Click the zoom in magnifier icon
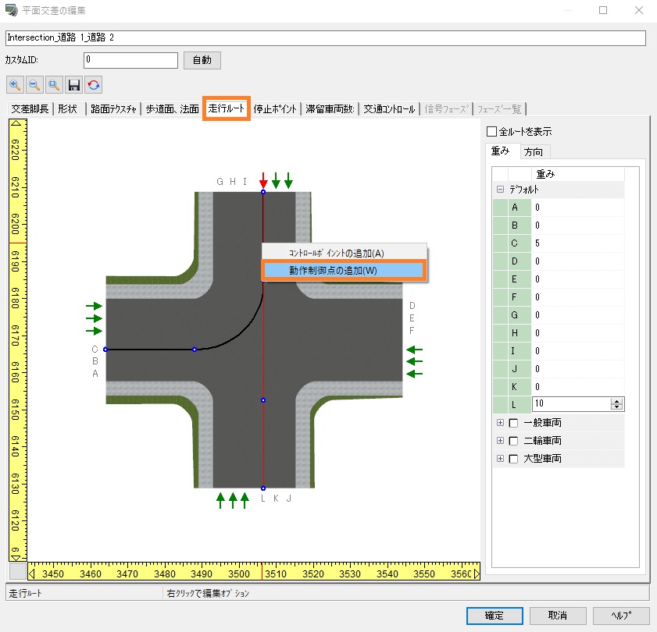The image size is (657, 632). pos(15,84)
